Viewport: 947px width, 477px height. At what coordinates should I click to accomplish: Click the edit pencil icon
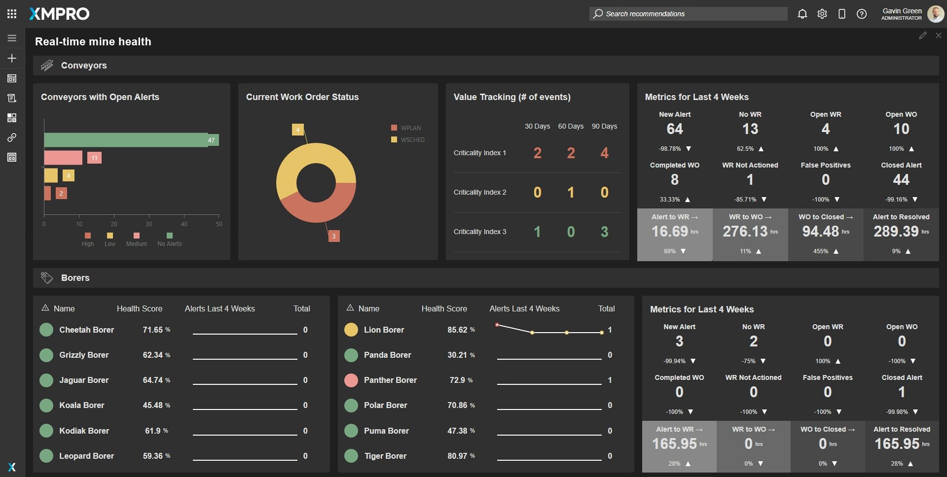[922, 35]
